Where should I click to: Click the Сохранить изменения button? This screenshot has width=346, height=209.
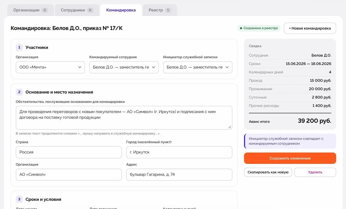[x=290, y=158]
